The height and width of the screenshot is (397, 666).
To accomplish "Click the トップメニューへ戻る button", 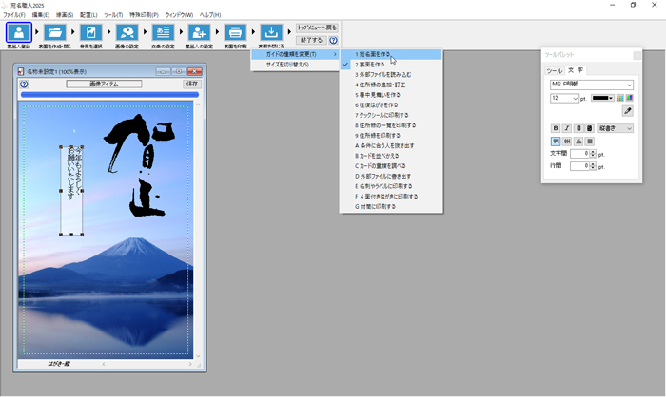I will (317, 28).
